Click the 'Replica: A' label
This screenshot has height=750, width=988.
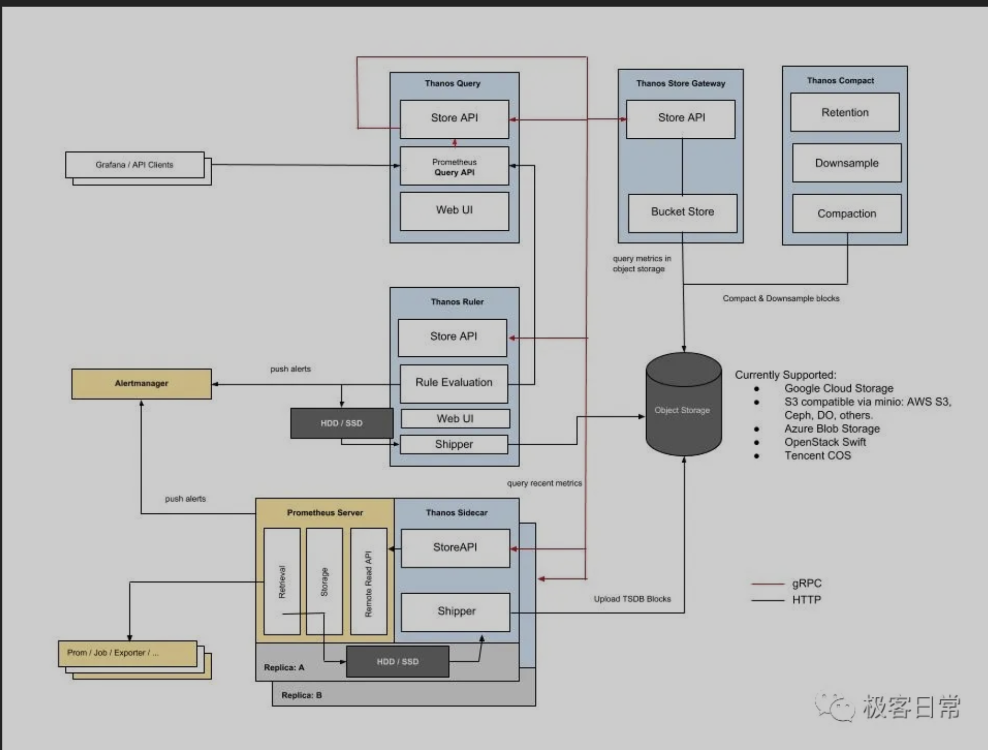284,668
